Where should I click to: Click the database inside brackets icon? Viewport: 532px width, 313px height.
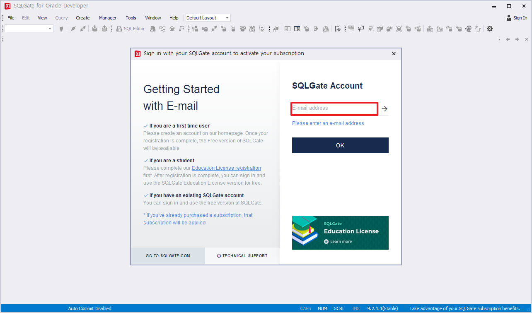point(399,29)
